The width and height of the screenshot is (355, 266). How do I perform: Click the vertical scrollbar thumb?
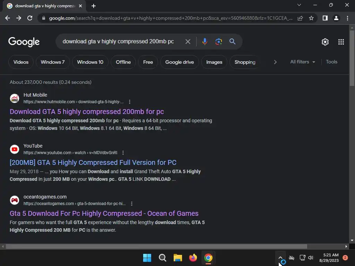coord(352,58)
